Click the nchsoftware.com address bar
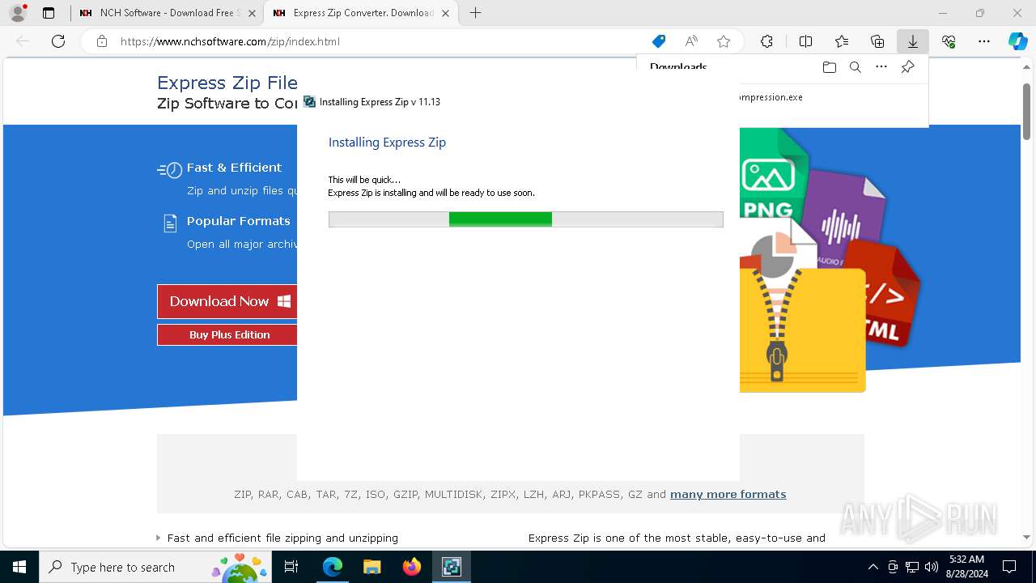The width and height of the screenshot is (1036, 583). pyautogui.click(x=380, y=41)
